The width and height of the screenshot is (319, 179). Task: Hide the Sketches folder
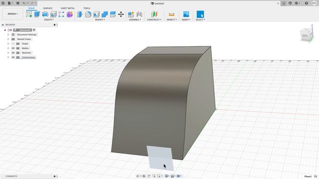pyautogui.click(x=13, y=53)
